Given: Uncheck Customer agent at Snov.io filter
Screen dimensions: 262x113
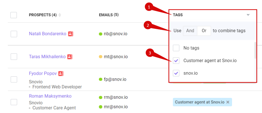Looking at the screenshot, I should [x=176, y=61].
